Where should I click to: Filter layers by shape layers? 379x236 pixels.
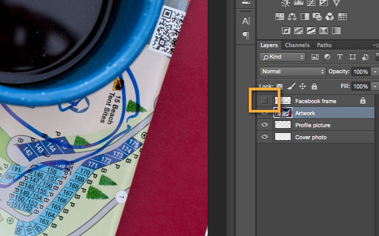point(352,57)
